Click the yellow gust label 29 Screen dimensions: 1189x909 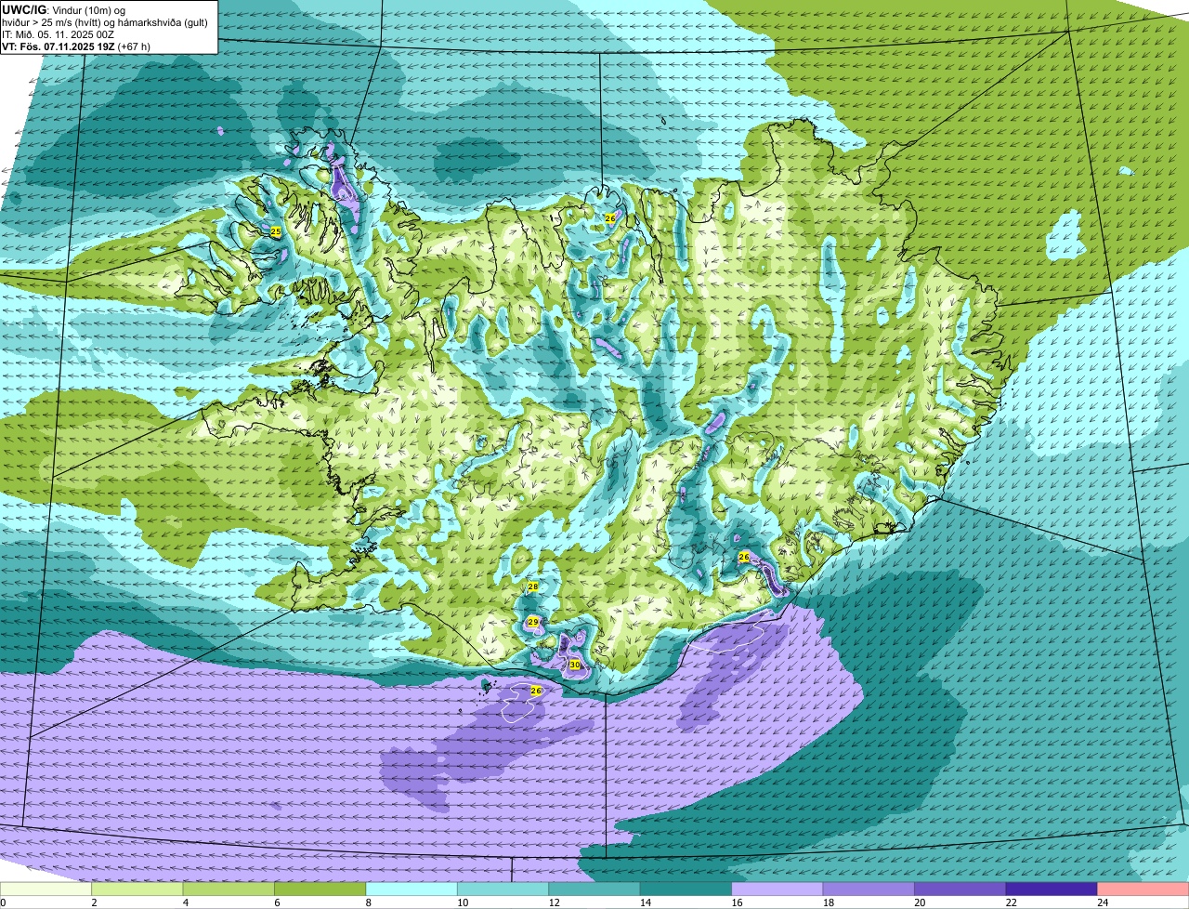pos(533,622)
